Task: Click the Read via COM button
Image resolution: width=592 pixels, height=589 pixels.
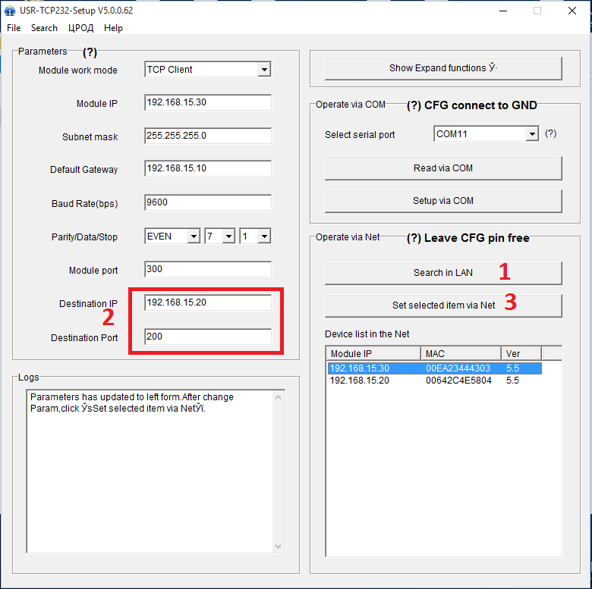Action: tap(443, 168)
